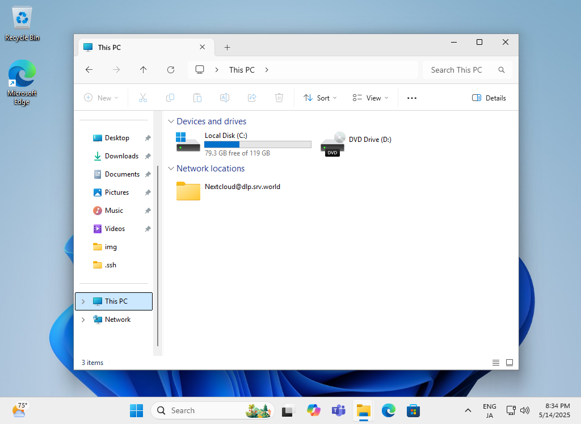This screenshot has height=424, width=581.
Task: Refresh the This PC view
Action: [170, 70]
